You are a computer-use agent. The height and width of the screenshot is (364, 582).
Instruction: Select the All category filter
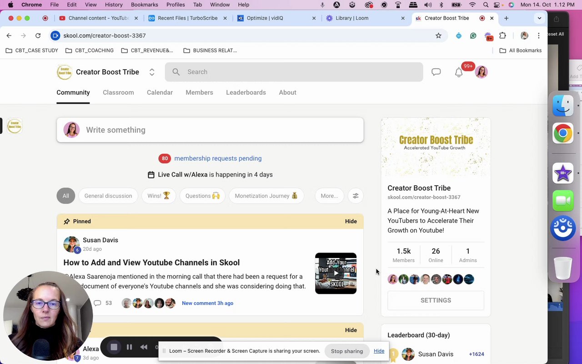(66, 196)
